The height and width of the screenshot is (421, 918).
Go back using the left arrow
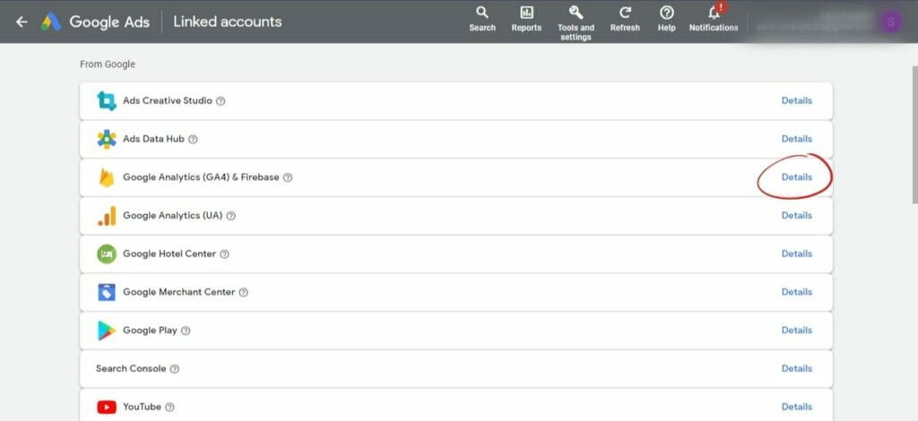22,21
